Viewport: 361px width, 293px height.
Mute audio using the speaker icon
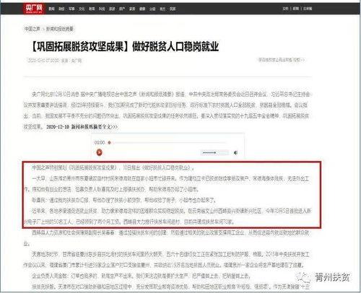pyautogui.click(x=235, y=152)
